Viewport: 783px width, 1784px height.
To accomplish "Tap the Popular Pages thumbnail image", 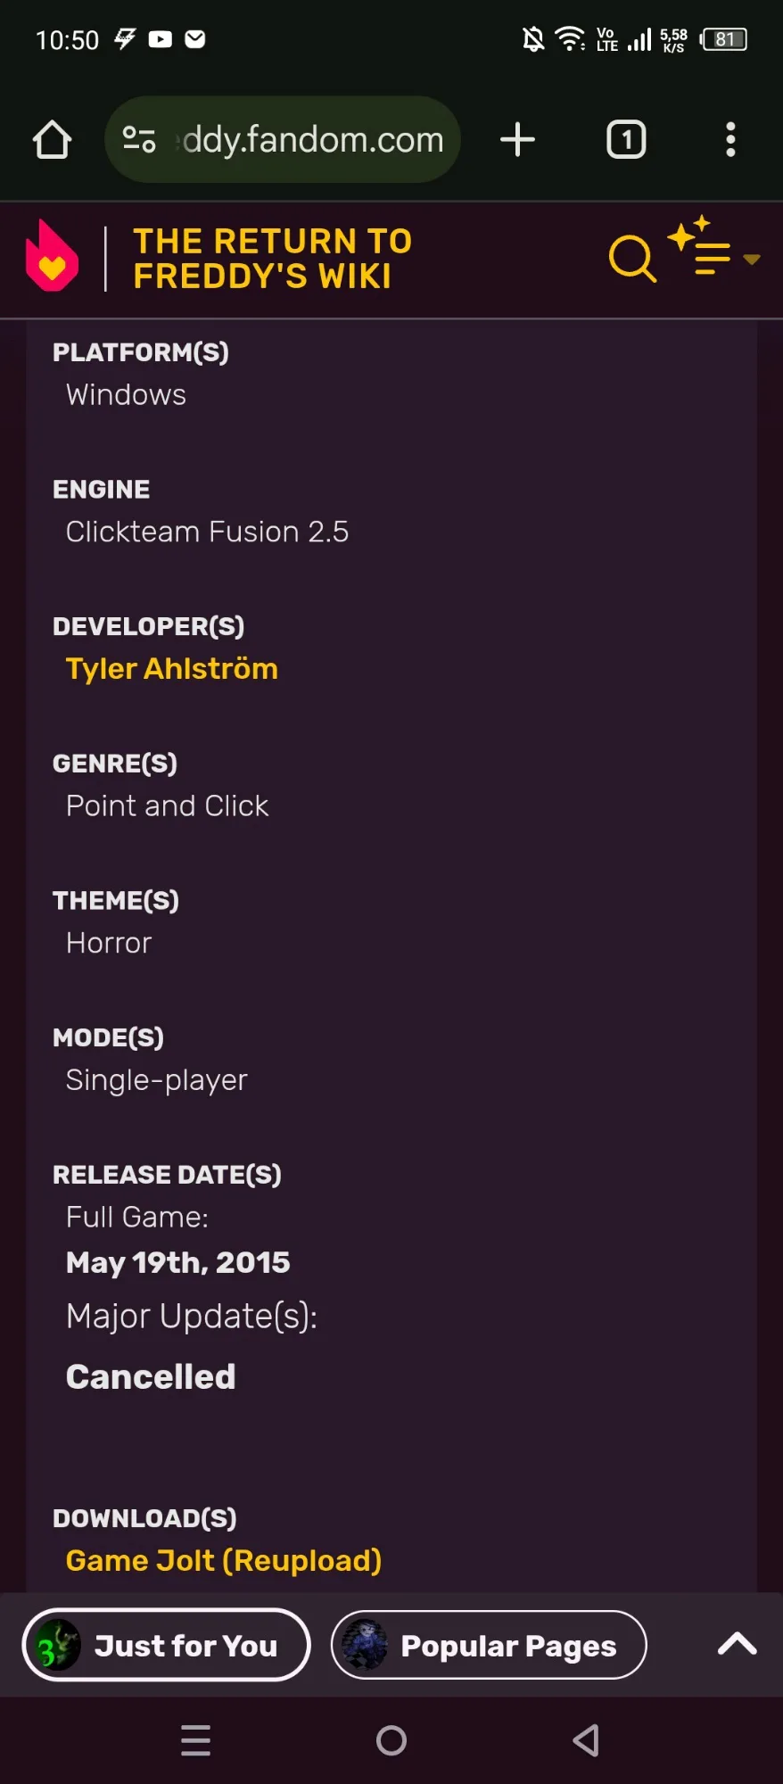I will pos(365,1645).
